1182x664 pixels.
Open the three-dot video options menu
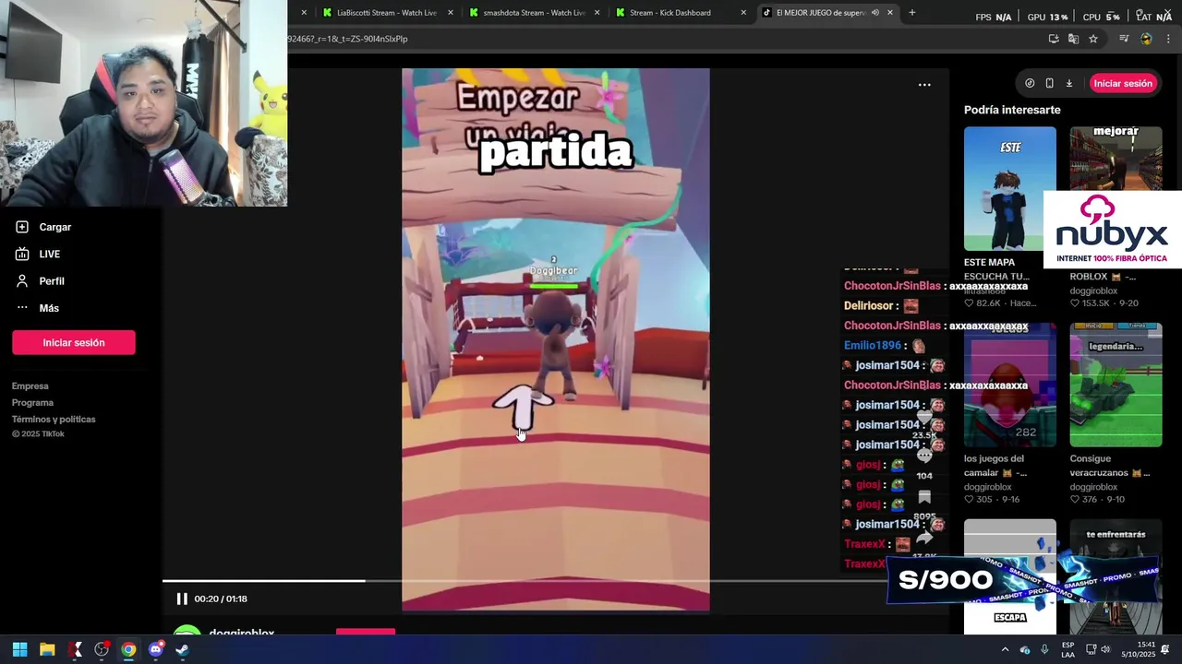tap(924, 85)
